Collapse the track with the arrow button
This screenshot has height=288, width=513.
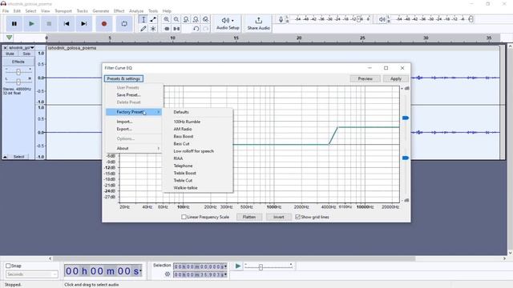[6, 157]
